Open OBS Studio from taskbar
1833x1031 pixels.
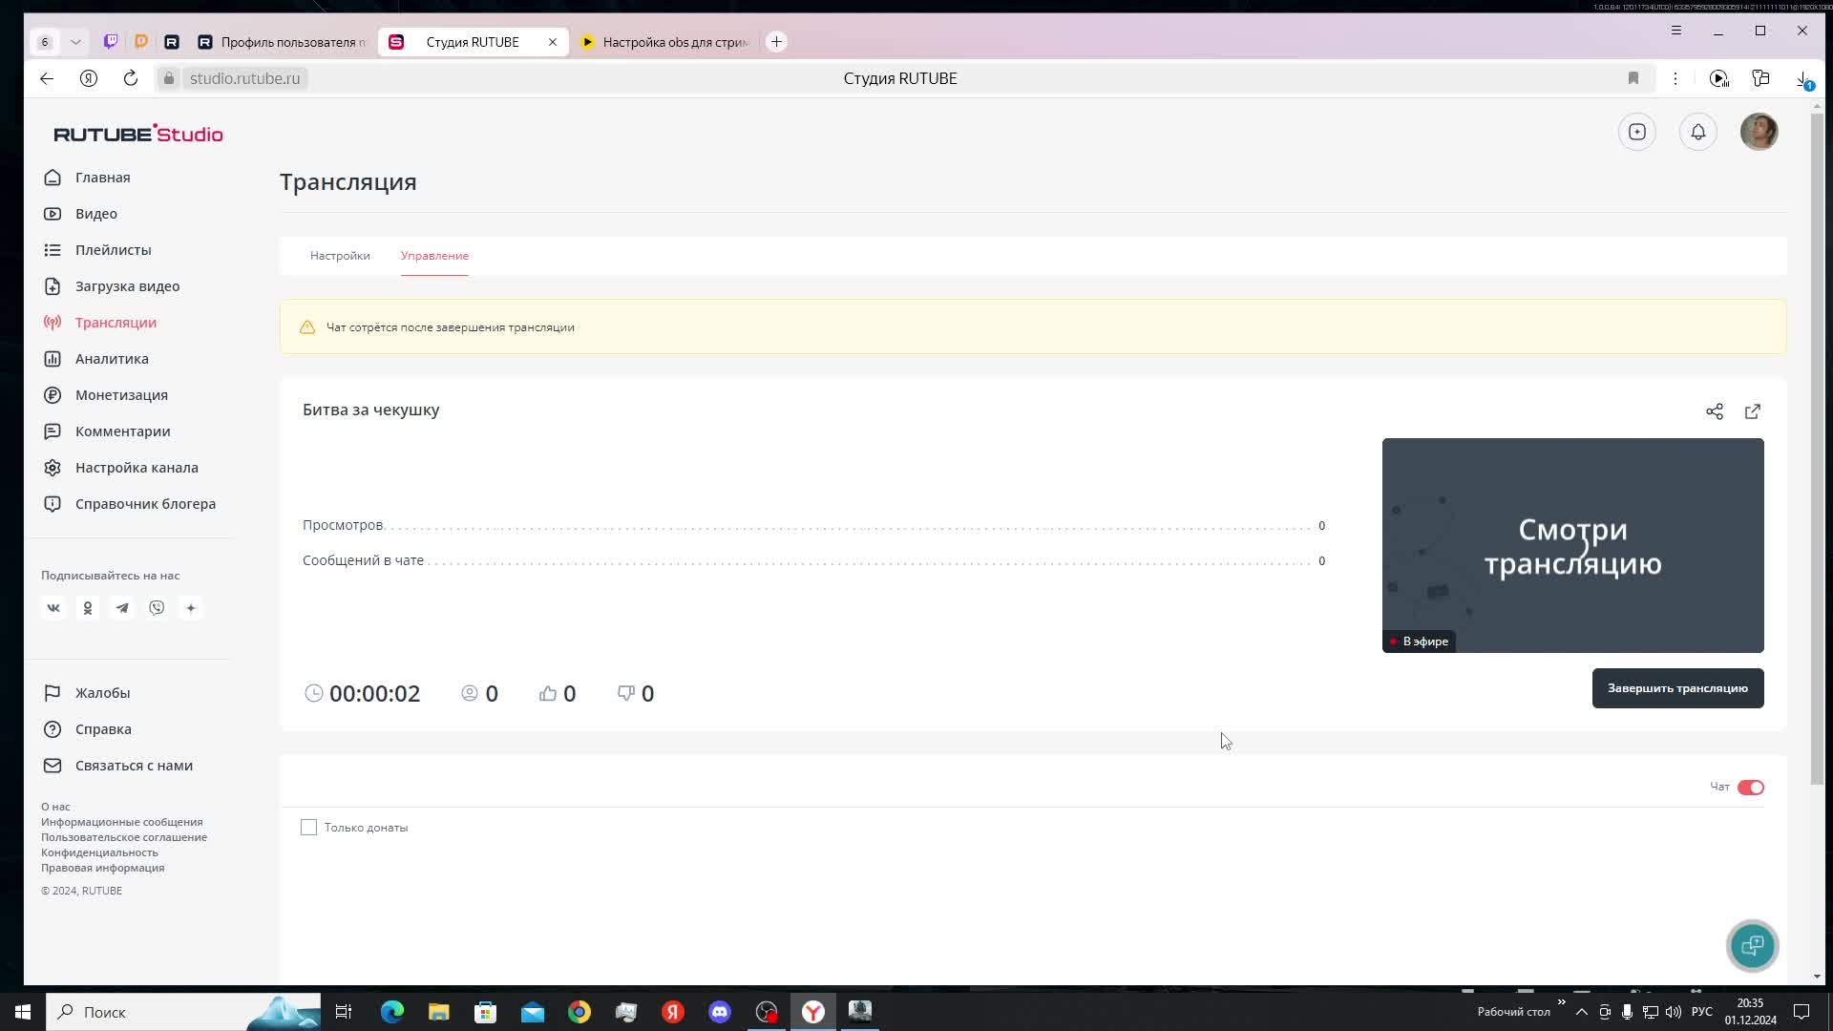pyautogui.click(x=767, y=1012)
